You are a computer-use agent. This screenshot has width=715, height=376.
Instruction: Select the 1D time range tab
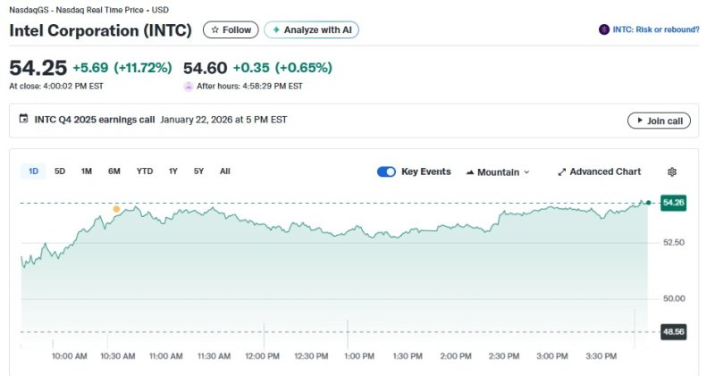point(33,171)
